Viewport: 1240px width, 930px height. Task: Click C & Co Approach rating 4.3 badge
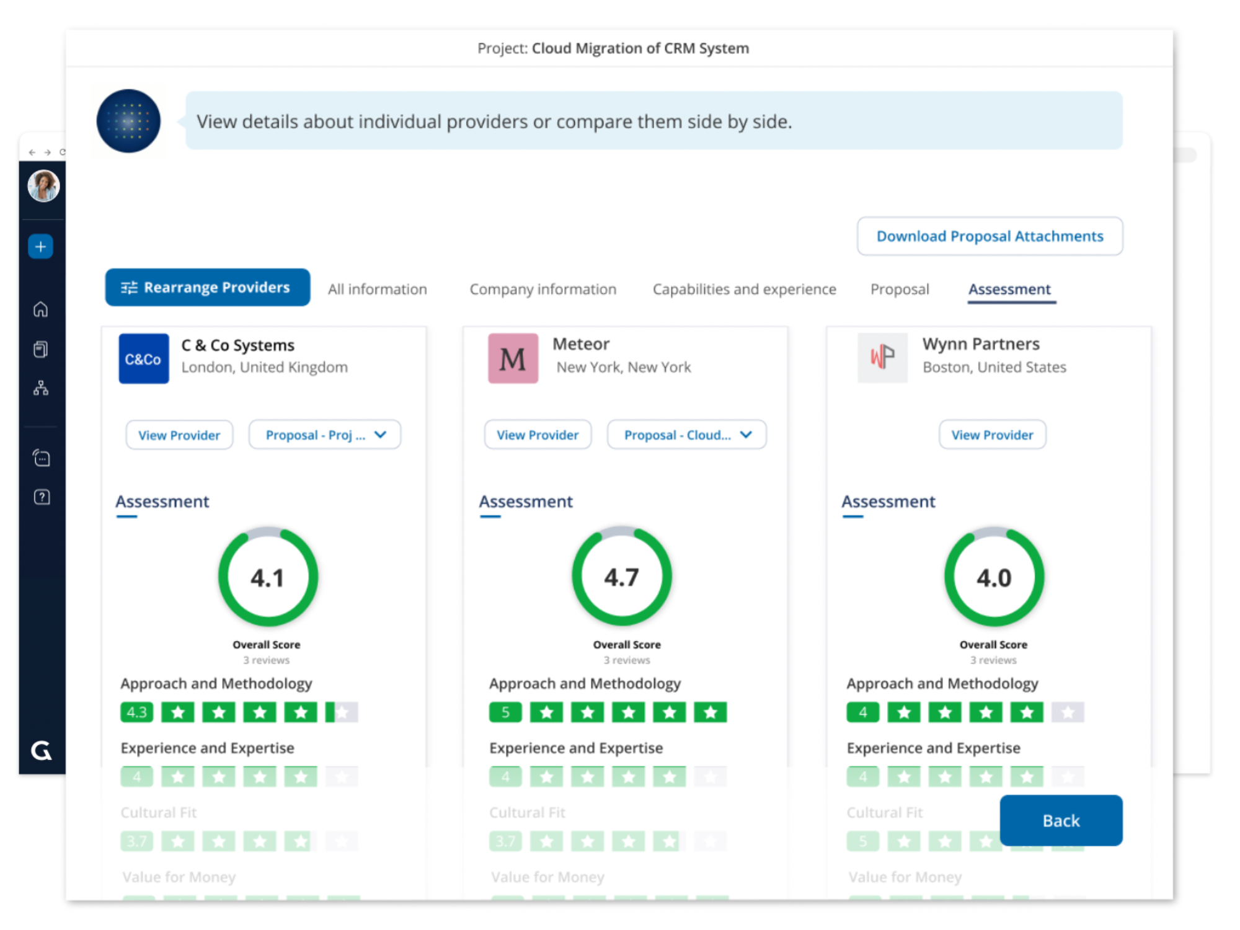coord(137,712)
